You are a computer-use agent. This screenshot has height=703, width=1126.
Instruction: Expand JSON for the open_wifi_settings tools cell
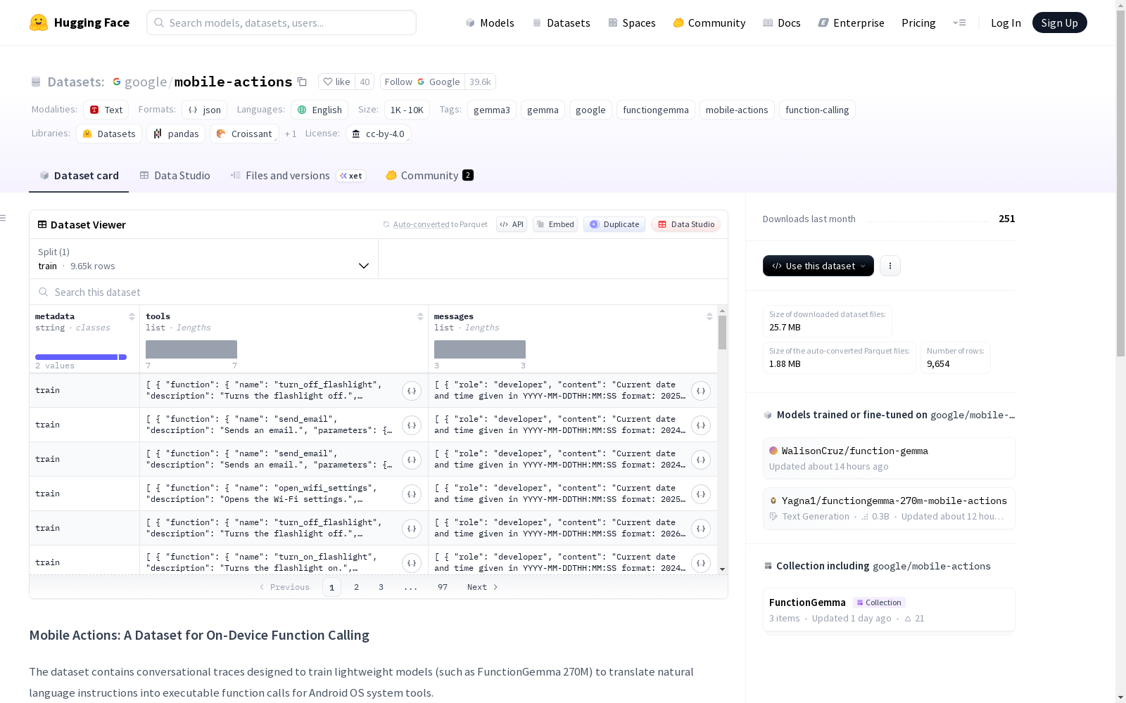pos(412,494)
